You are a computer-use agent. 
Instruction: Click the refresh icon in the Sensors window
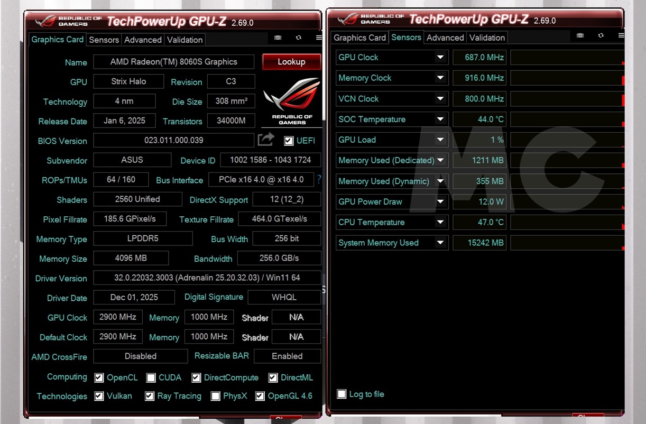coord(601,35)
